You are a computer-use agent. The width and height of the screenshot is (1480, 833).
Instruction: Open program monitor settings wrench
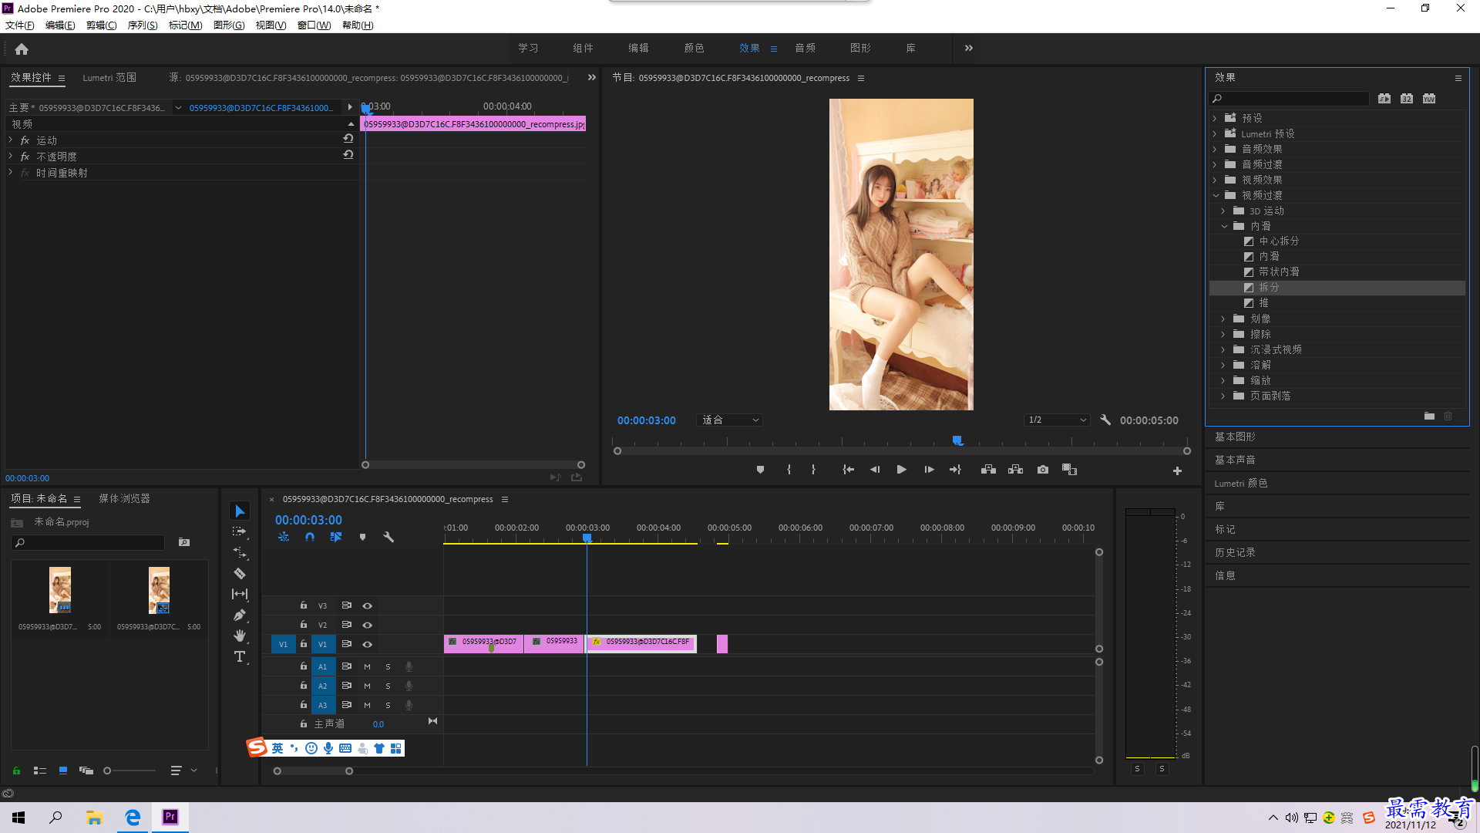point(1105,420)
